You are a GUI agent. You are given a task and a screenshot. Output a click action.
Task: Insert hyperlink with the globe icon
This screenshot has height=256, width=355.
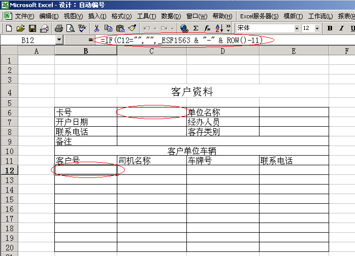pyautogui.click(x=184, y=28)
